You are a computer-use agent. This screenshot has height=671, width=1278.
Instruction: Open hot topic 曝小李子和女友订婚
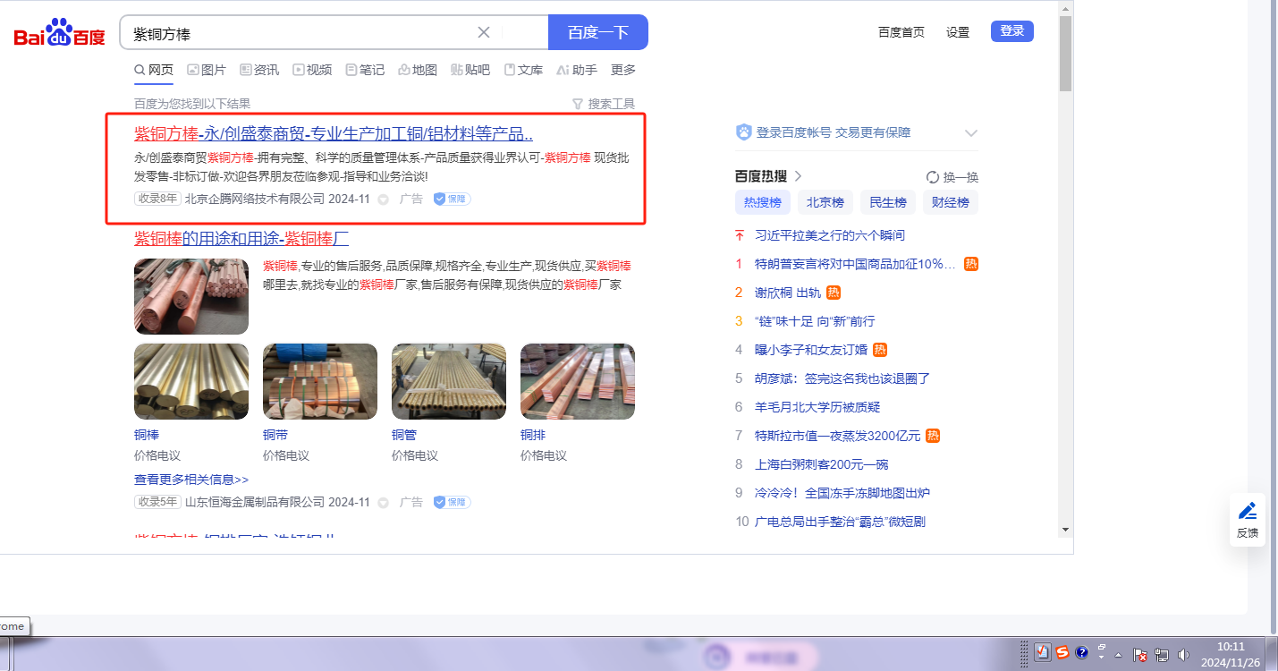tap(811, 350)
